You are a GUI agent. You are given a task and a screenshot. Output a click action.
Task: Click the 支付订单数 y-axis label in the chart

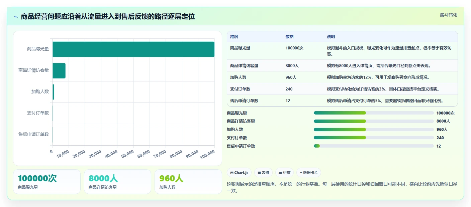click(x=38, y=113)
